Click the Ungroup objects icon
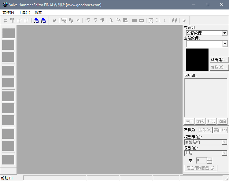Image resolution: width=229 pixels, height=181 pixels. pyautogui.click(x=71, y=20)
